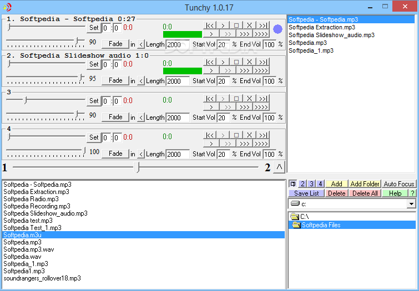The width and height of the screenshot is (419, 291).
Task: Click the rewind |<< button on deck 1
Action: 210,25
